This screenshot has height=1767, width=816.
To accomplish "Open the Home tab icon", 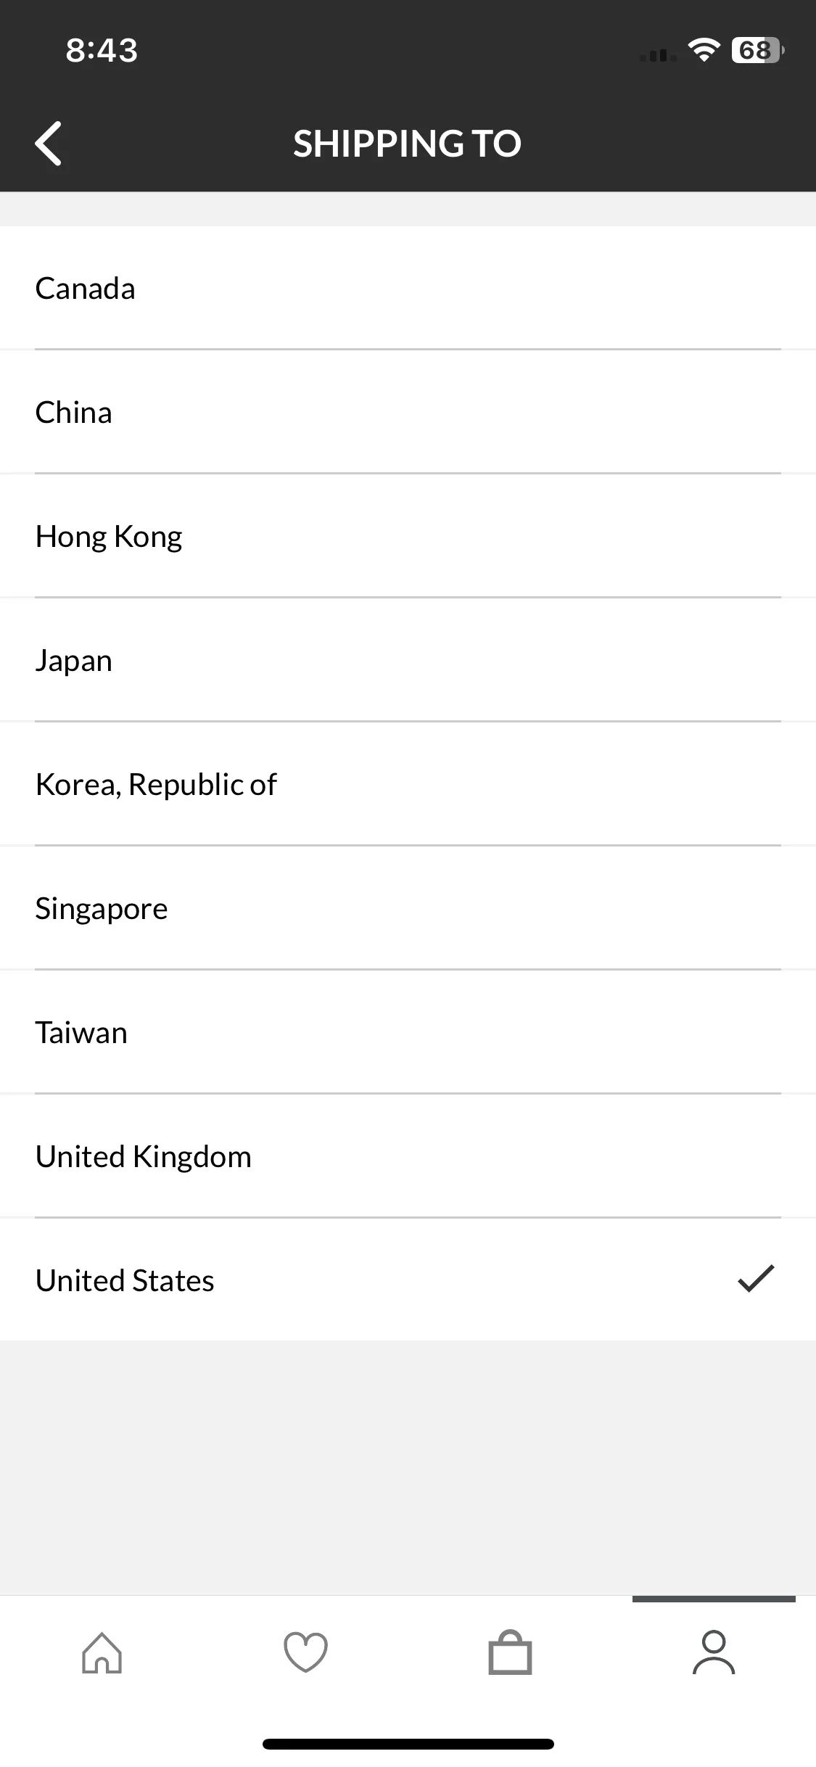I will (x=102, y=1652).
